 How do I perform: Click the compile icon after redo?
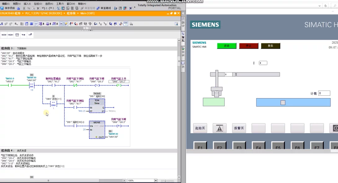click(58, 8)
